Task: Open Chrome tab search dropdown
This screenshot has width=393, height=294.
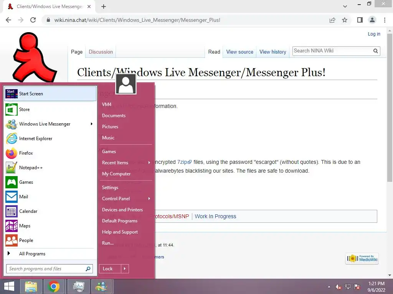Action: point(345,7)
